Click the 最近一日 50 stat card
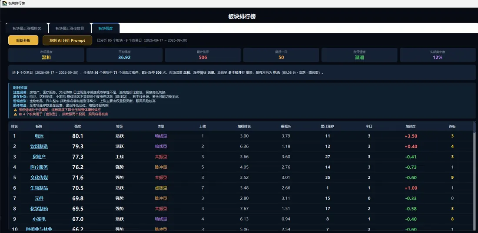The image size is (478, 233). (x=281, y=55)
